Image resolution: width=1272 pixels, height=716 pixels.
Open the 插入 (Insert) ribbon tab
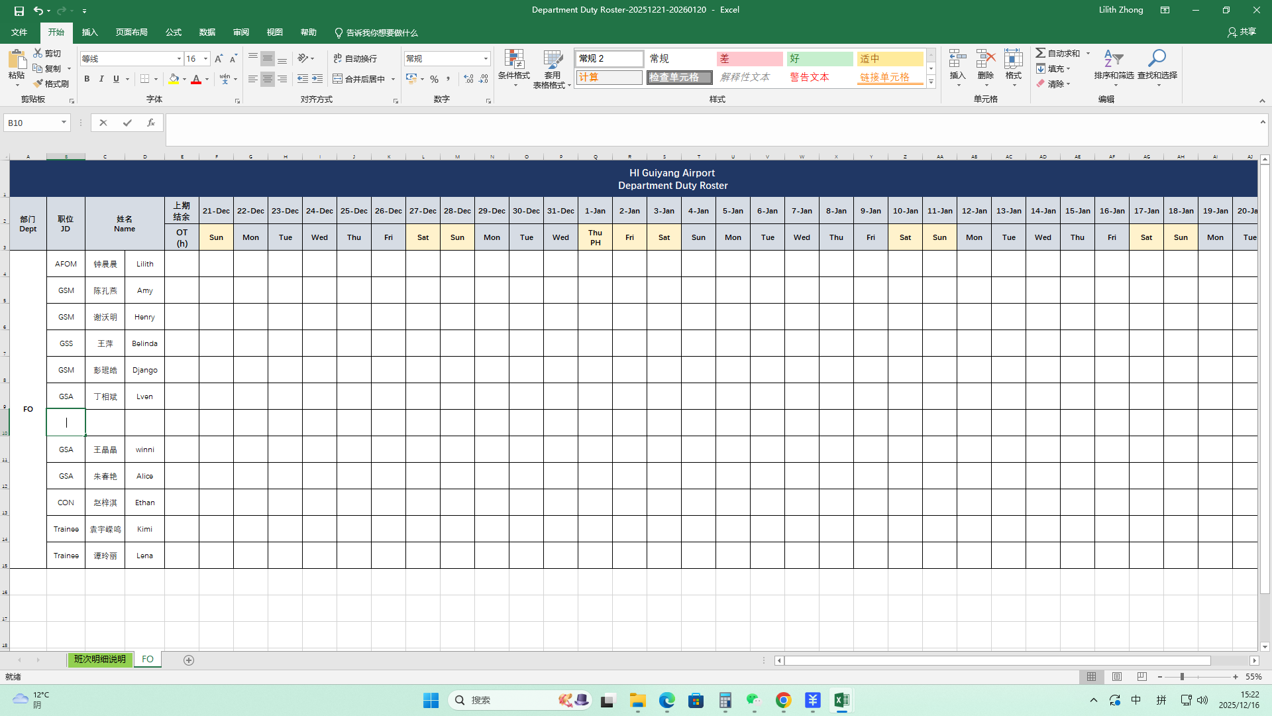89,32
